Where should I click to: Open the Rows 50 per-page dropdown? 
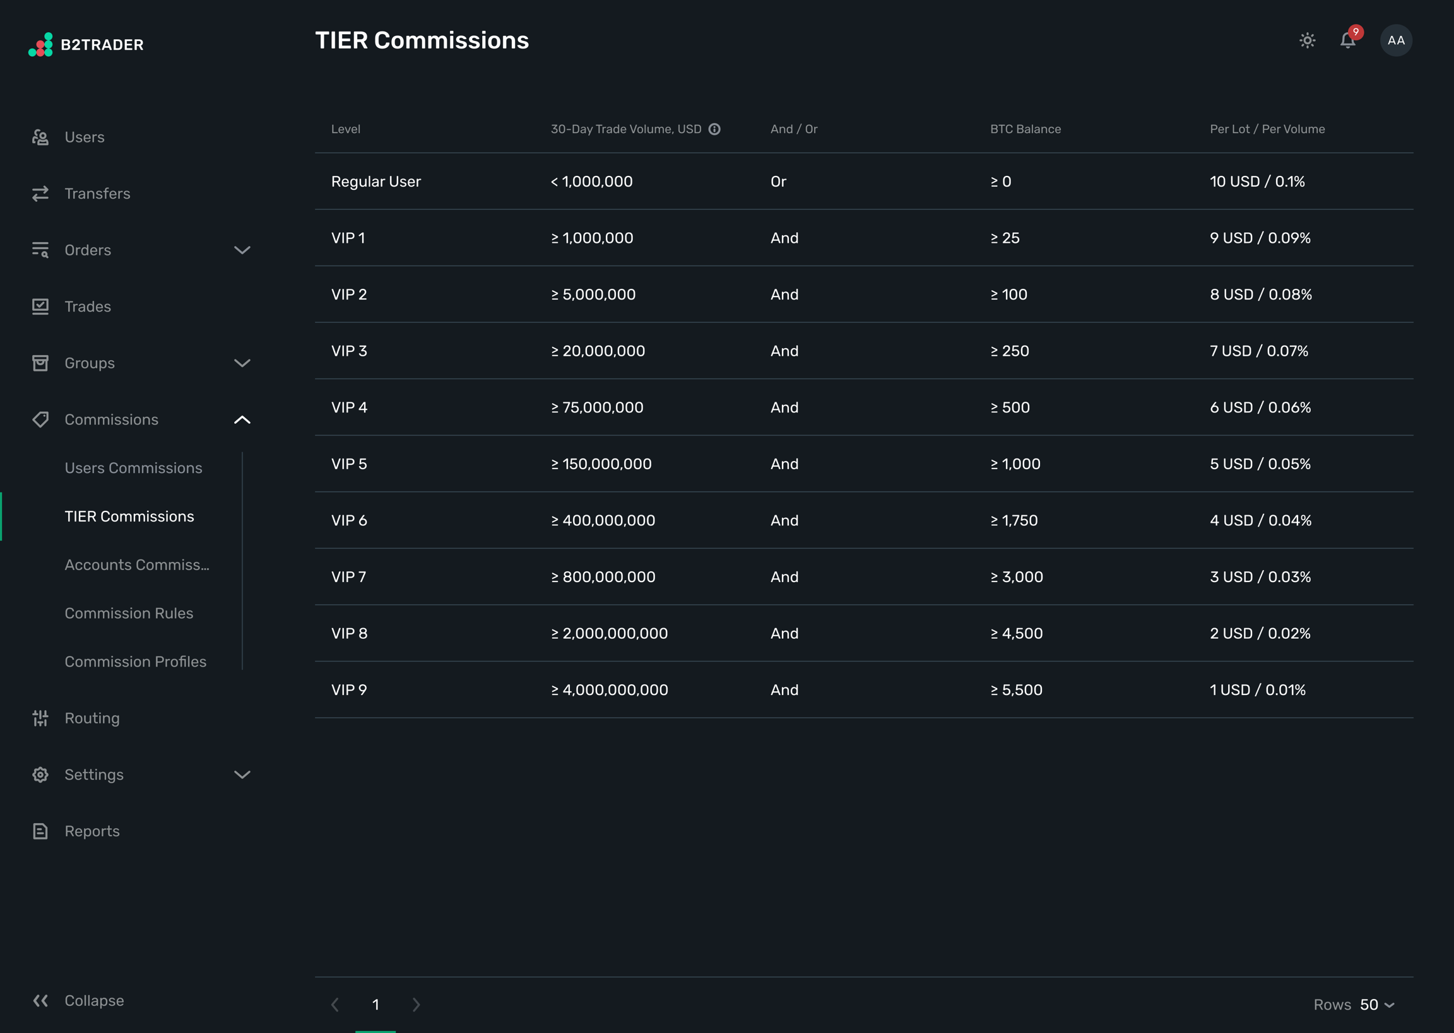[1376, 1005]
